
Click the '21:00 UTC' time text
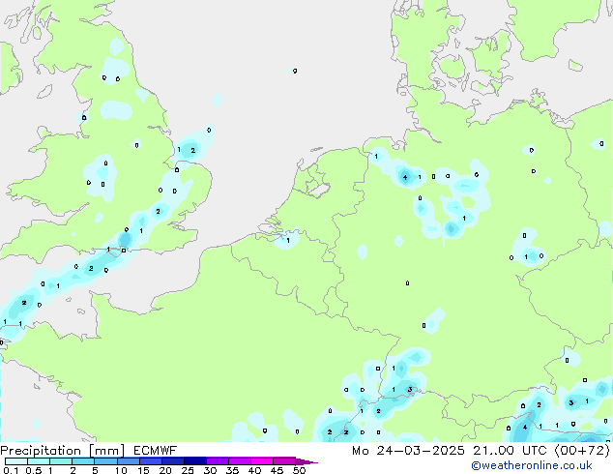tap(510, 451)
